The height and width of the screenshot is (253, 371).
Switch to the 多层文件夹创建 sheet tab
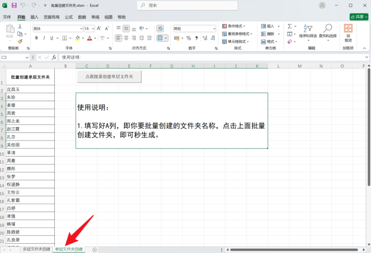coord(36,249)
